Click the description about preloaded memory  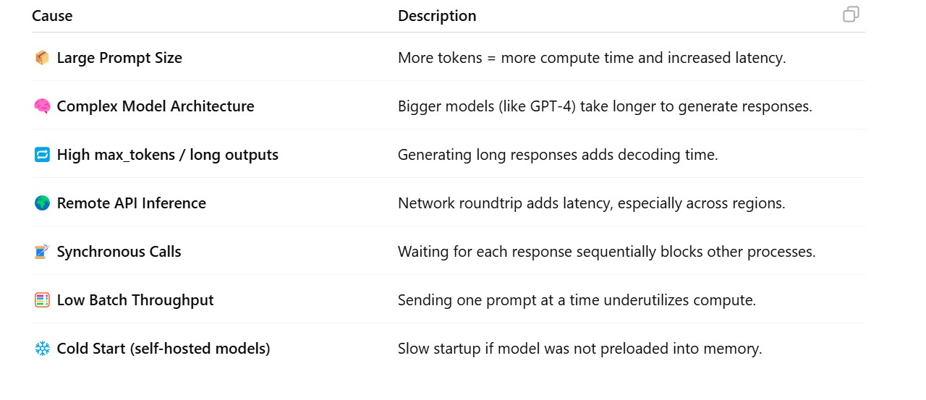pos(579,349)
